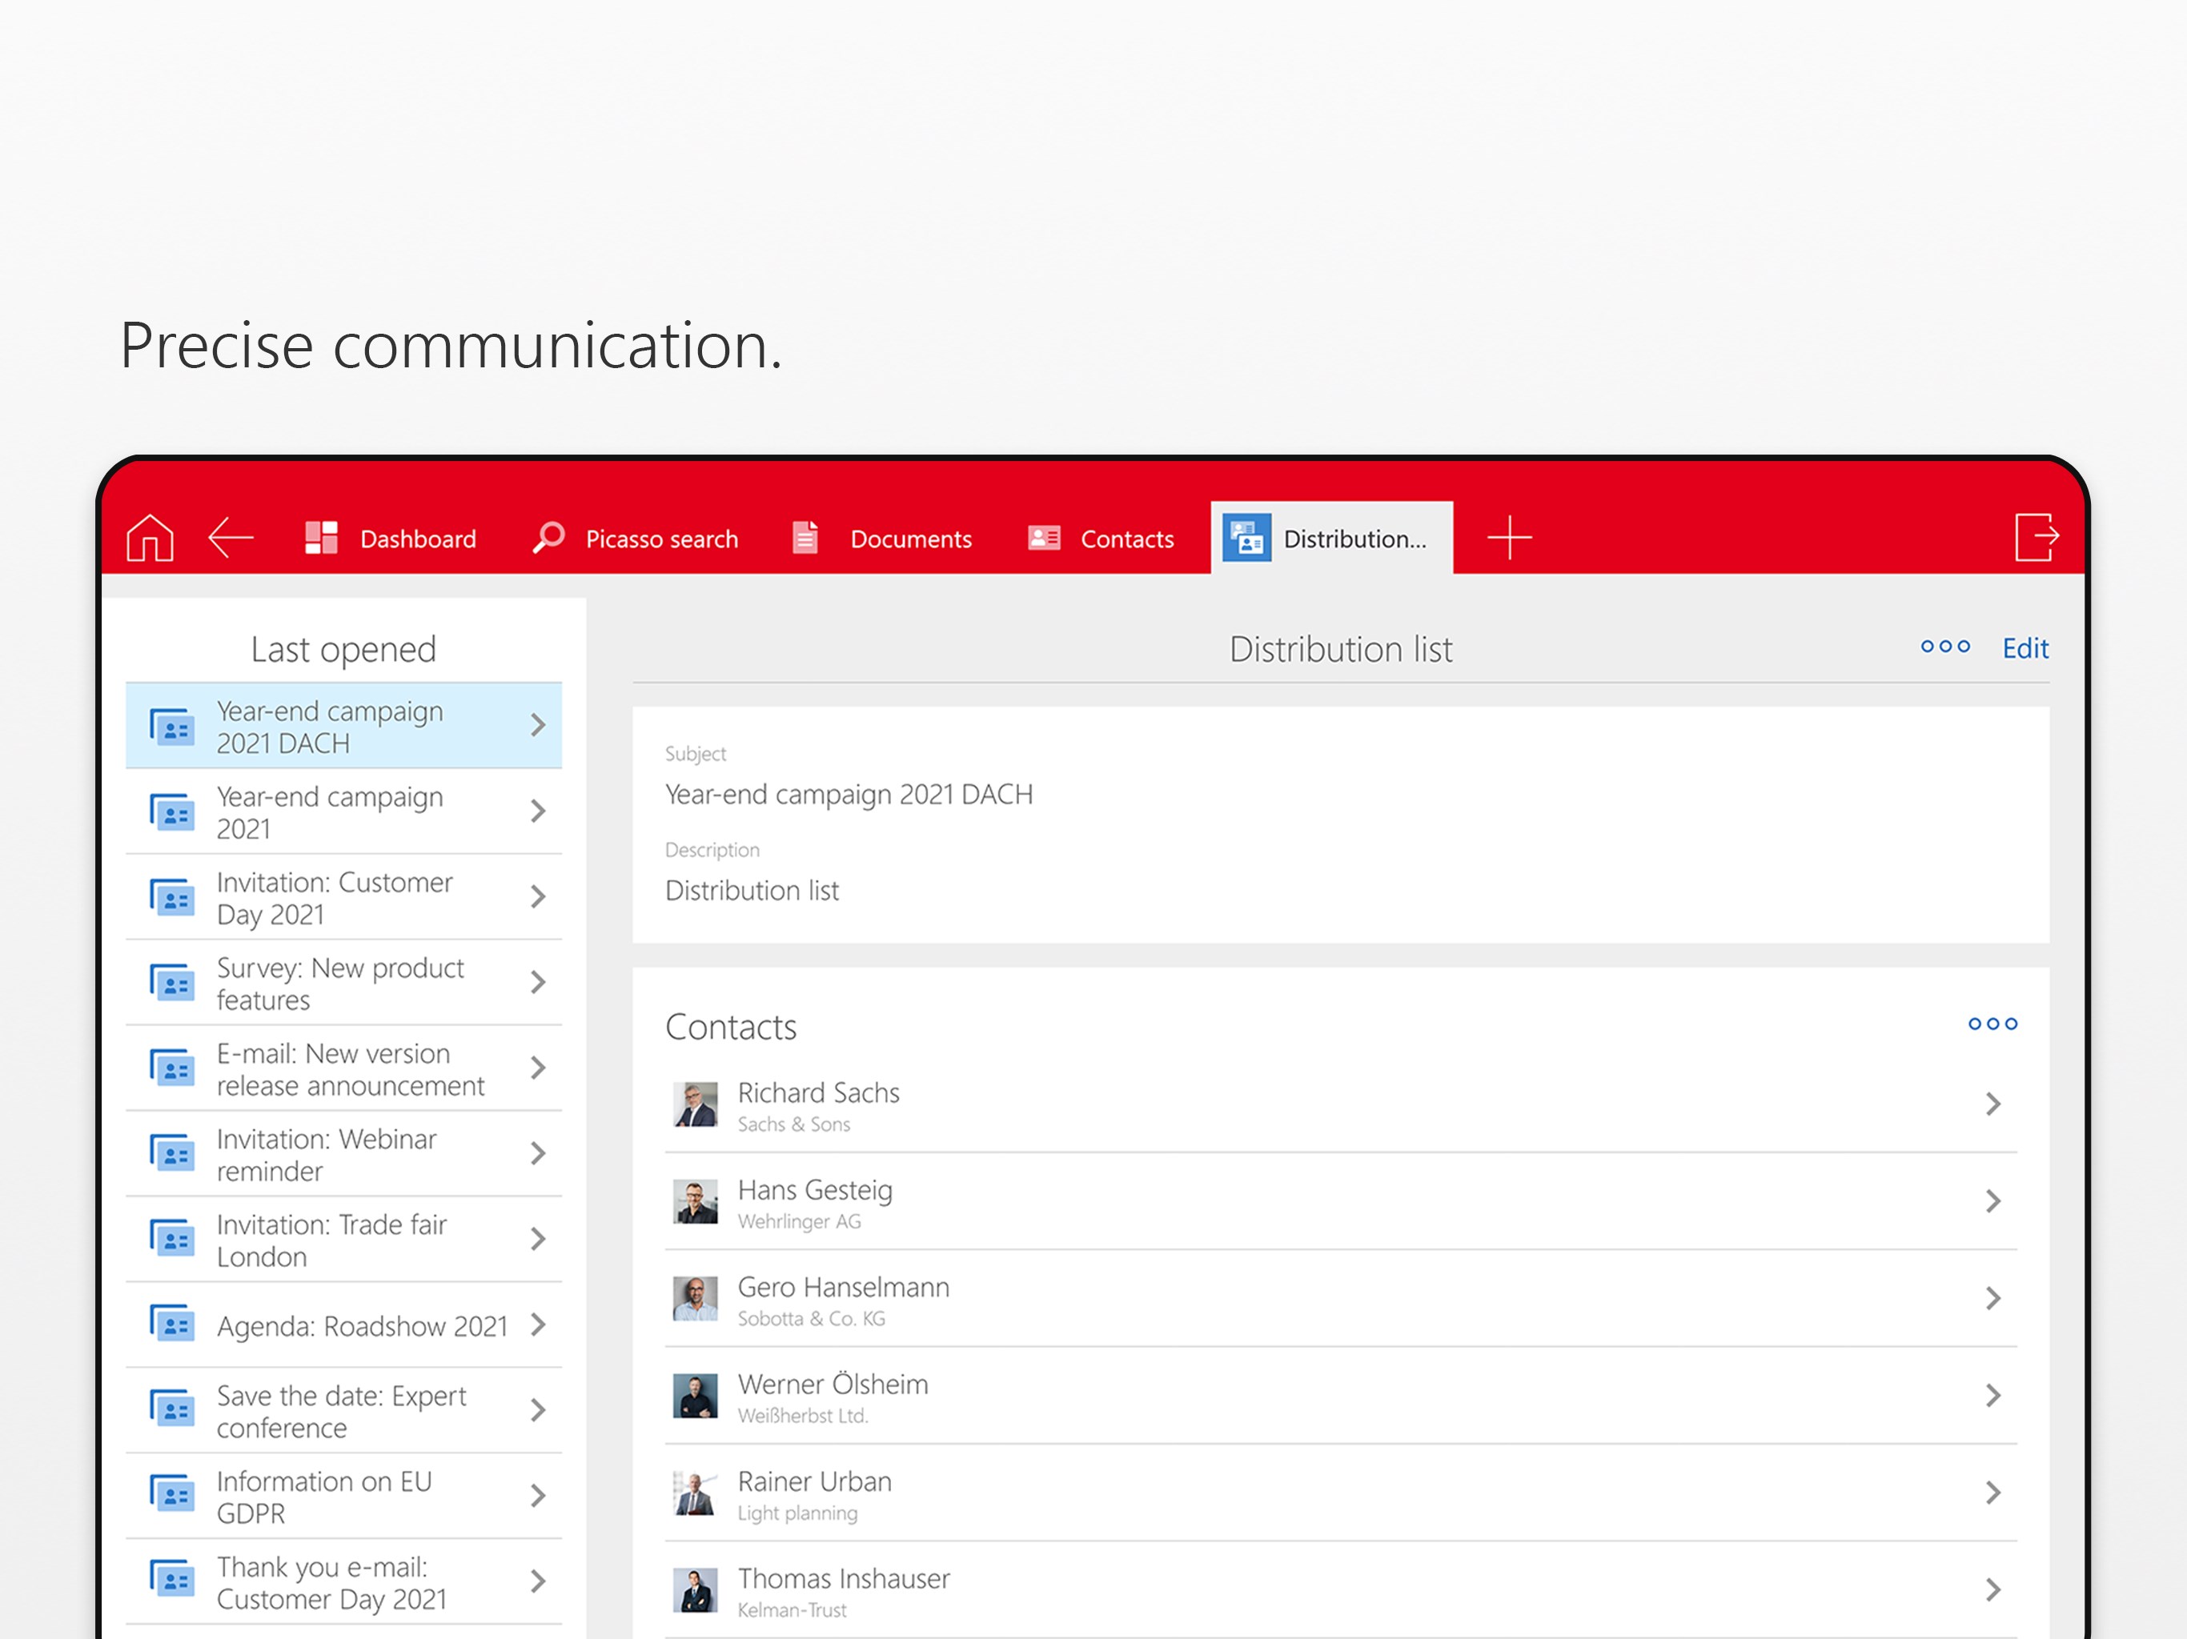Viewport: 2187px width, 1639px height.
Task: Click Werner Ölsheim's profile photo
Action: click(x=695, y=1397)
